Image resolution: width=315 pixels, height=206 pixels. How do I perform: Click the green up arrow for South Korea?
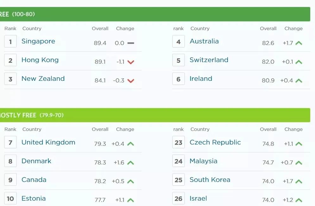[299, 182]
